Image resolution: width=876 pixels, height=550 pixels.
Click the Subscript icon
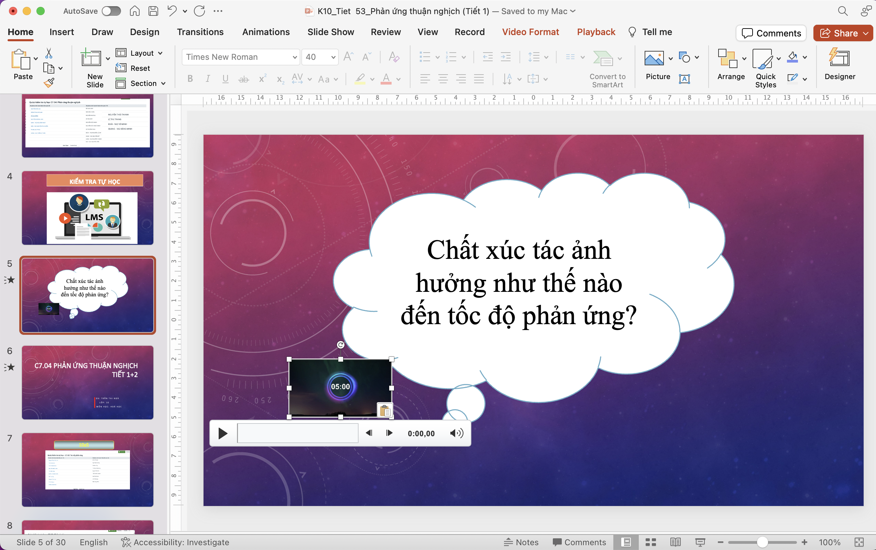pos(280,79)
